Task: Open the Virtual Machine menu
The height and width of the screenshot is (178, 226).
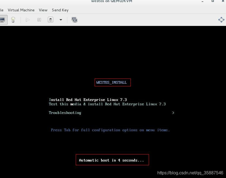Action: [x=21, y=10]
